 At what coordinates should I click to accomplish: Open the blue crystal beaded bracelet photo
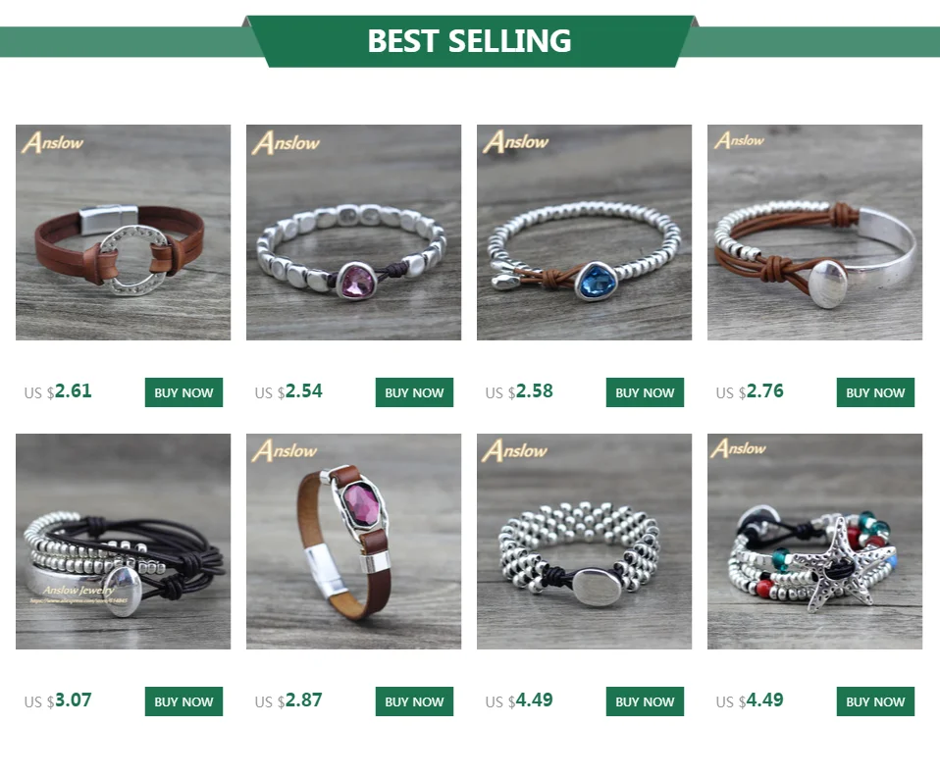pyautogui.click(x=585, y=233)
